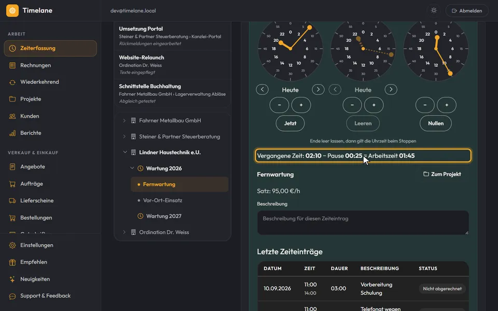Toggle the light/dark theme sun button
The width and height of the screenshot is (498, 311).
click(x=434, y=10)
